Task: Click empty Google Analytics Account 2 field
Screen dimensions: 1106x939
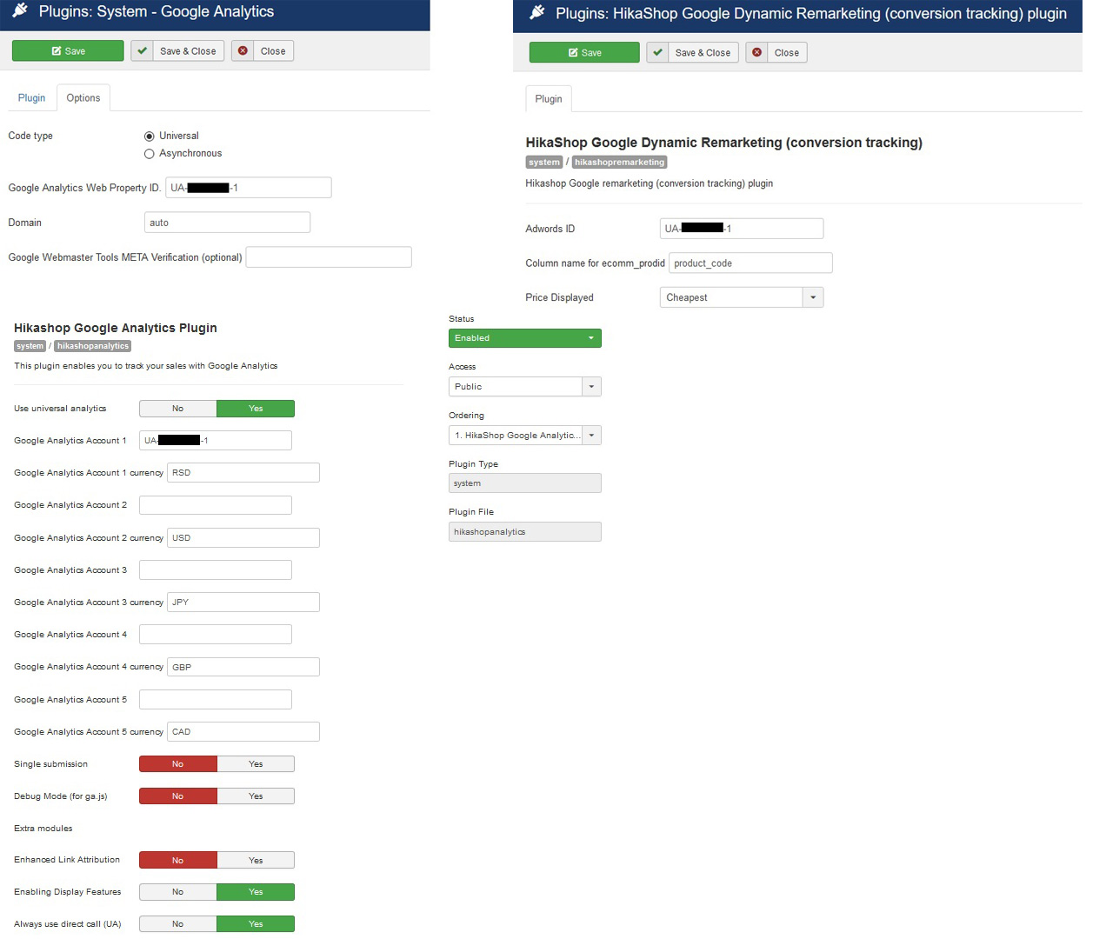Action: point(216,505)
